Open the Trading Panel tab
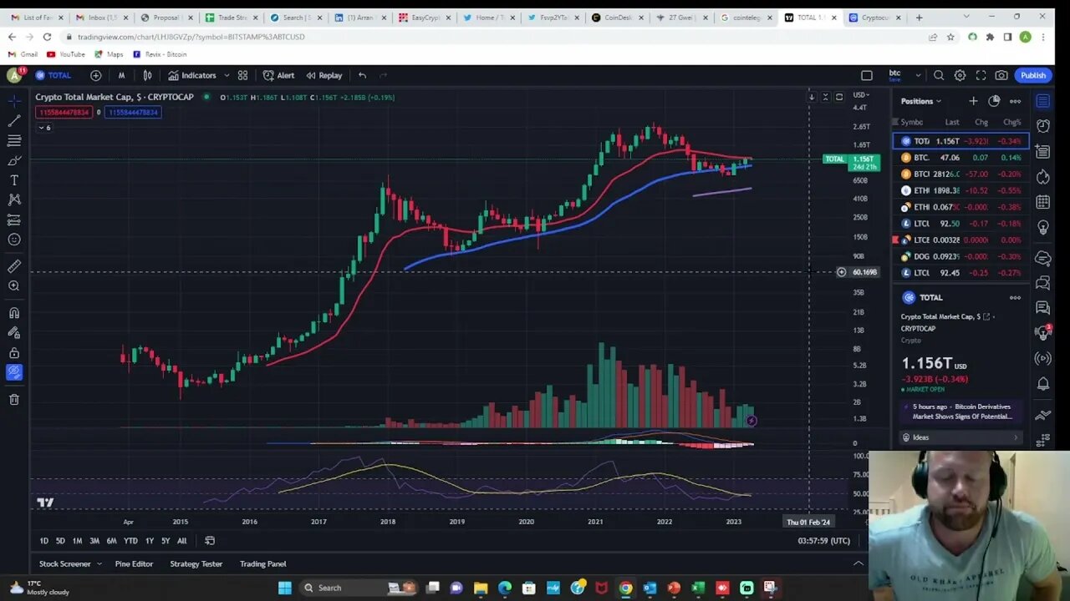This screenshot has height=601, width=1070. [263, 563]
